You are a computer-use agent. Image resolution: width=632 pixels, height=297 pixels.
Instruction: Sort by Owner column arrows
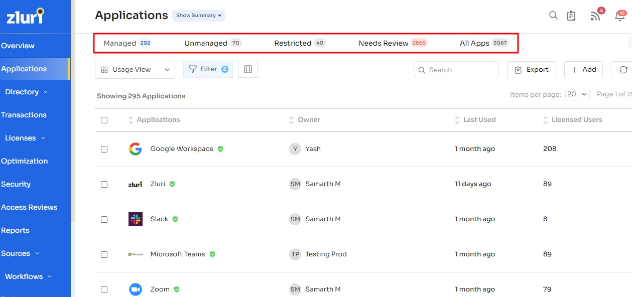click(x=292, y=120)
